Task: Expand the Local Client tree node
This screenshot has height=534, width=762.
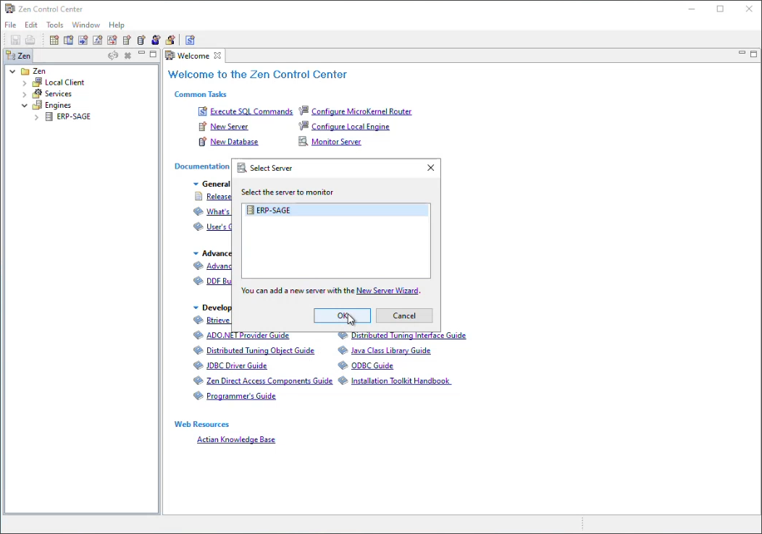Action: [25, 83]
